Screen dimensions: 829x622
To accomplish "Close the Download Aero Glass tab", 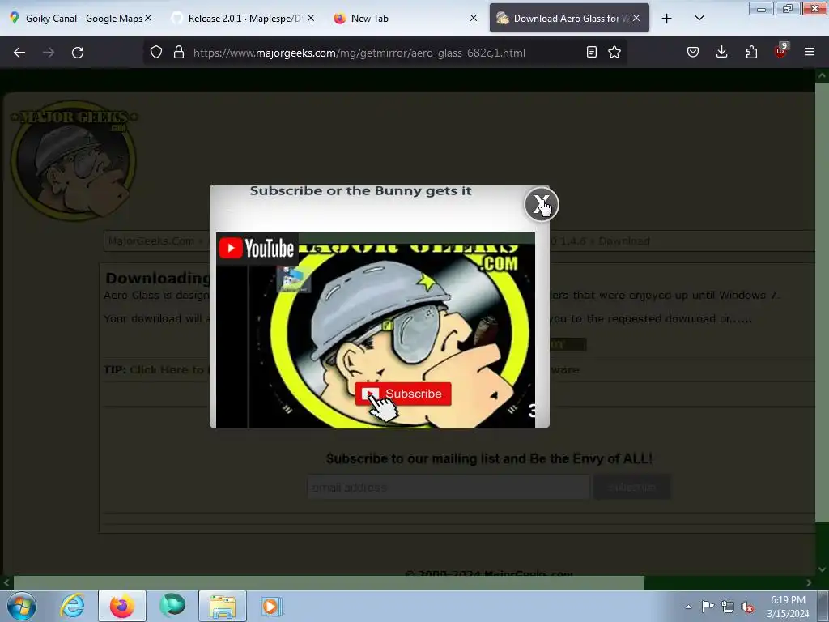I will 636,18.
